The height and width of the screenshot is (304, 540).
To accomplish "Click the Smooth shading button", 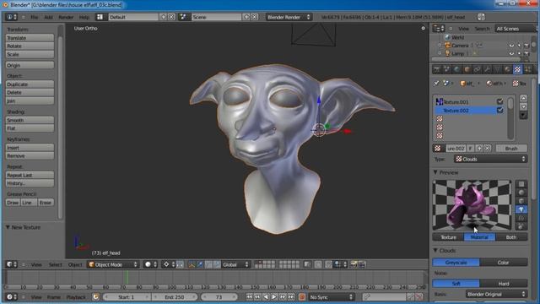I will pos(30,120).
